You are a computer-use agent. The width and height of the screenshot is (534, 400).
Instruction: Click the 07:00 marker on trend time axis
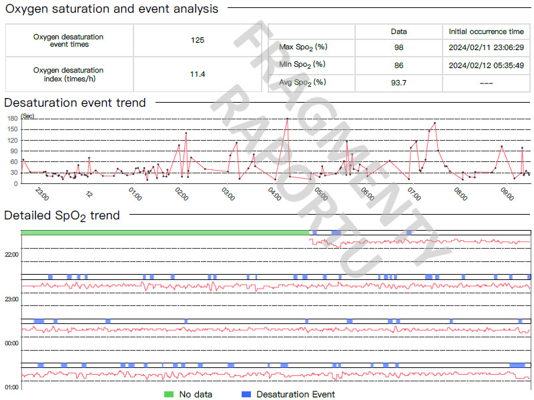(413, 194)
